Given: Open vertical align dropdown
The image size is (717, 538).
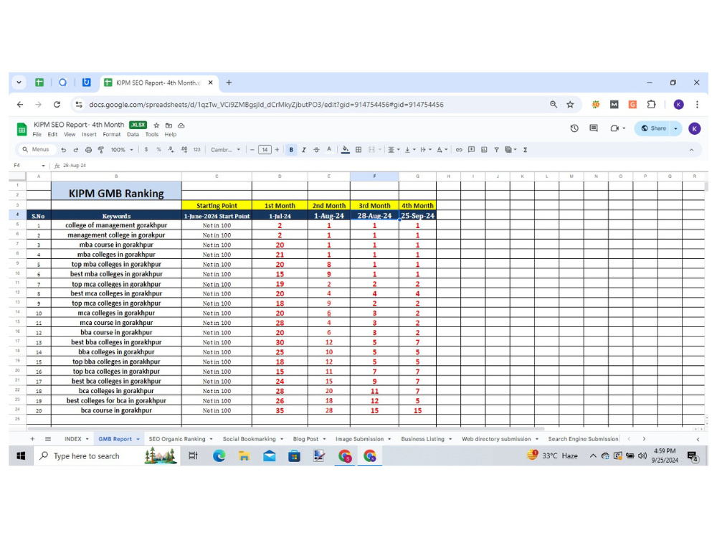Looking at the screenshot, I should point(409,150).
